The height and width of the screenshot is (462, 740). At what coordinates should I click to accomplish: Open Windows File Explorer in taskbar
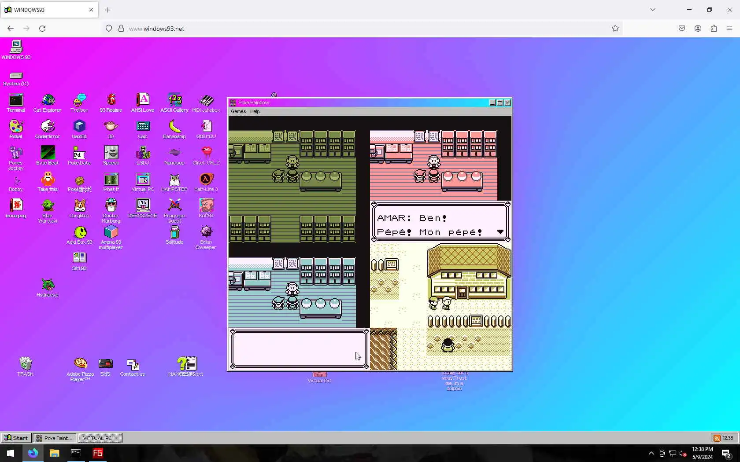coord(54,453)
